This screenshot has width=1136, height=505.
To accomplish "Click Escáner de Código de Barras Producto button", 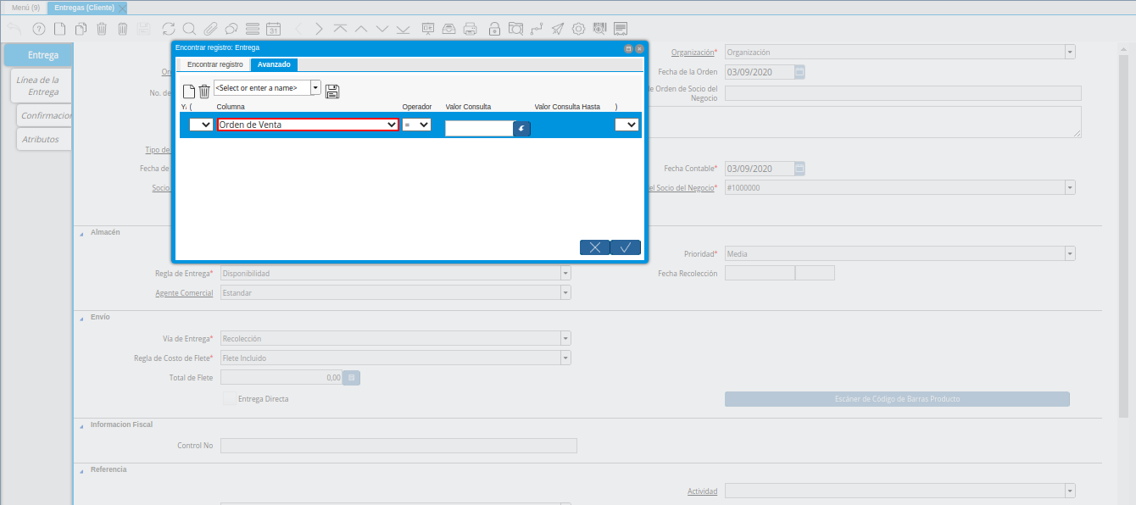I will click(897, 398).
